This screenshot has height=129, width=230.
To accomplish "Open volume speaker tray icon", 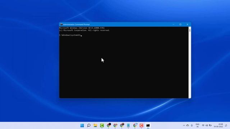I will (207, 125).
